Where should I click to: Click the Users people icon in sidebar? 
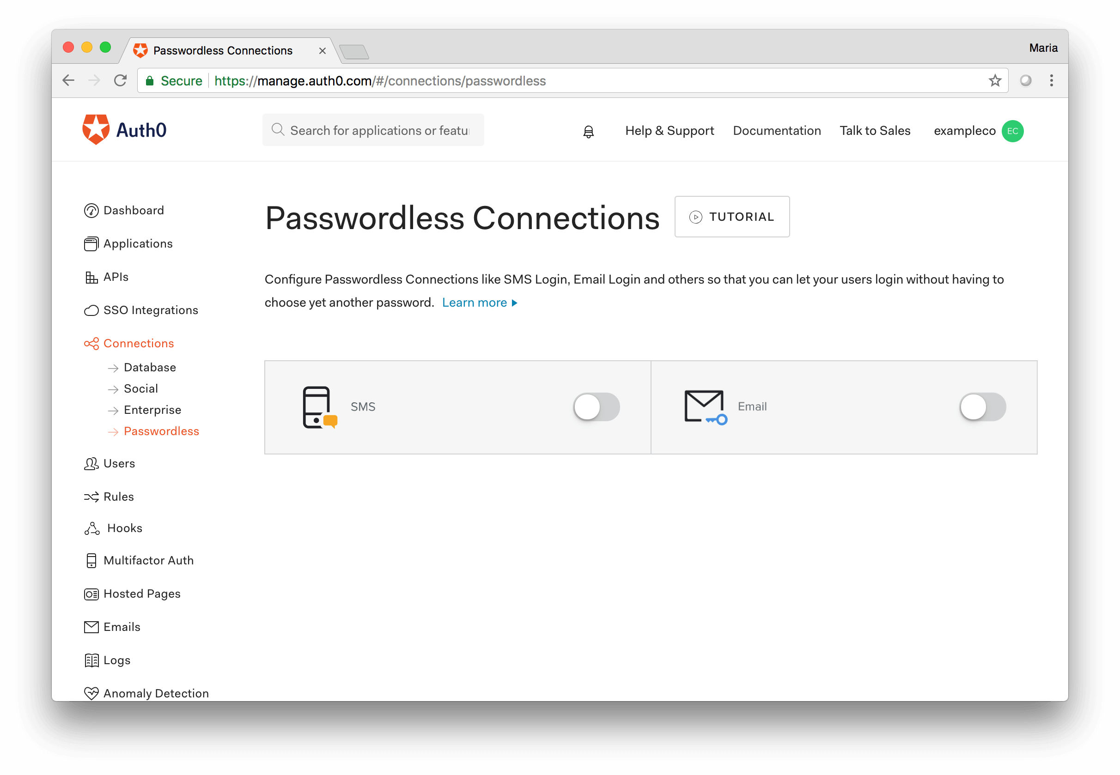[x=91, y=464]
